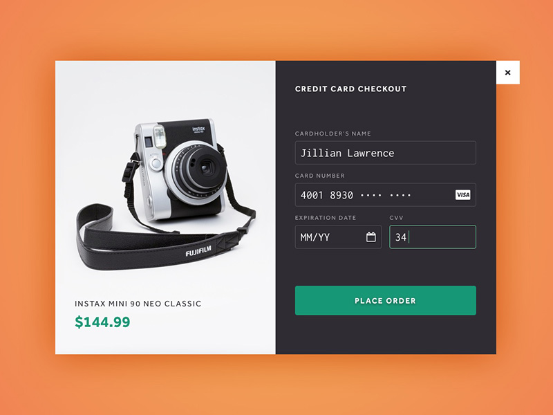Click the CVV input field
The image size is (553, 415).
tap(433, 237)
